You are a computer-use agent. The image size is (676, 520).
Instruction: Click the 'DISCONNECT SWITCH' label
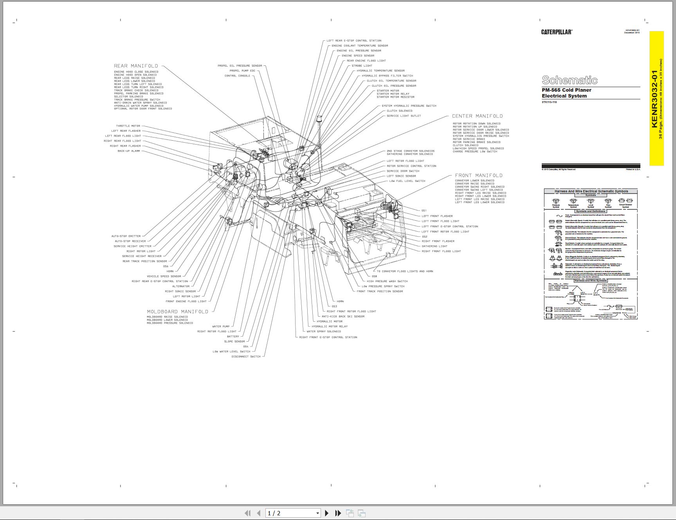pyautogui.click(x=246, y=357)
